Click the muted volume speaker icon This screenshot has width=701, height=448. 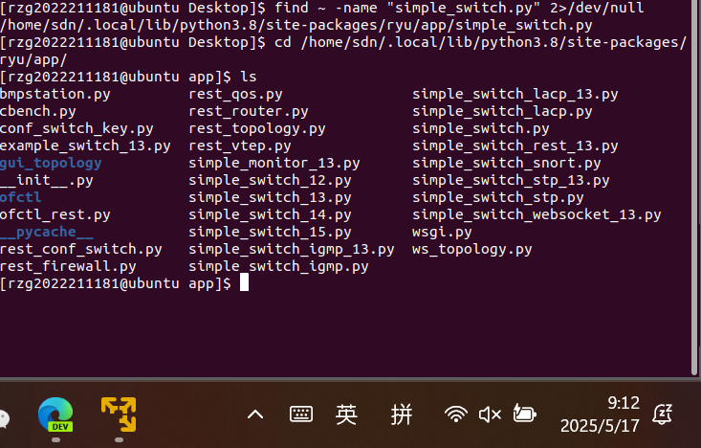point(490,414)
